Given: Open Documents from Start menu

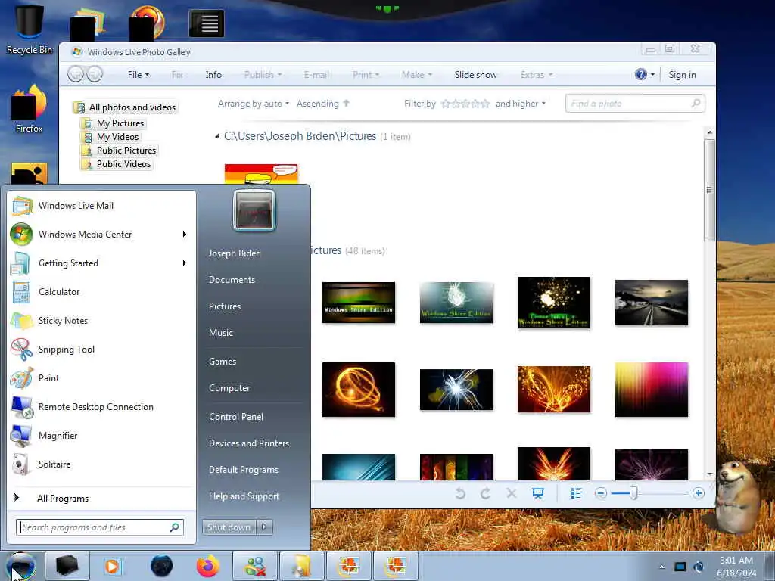Looking at the screenshot, I should [x=232, y=280].
